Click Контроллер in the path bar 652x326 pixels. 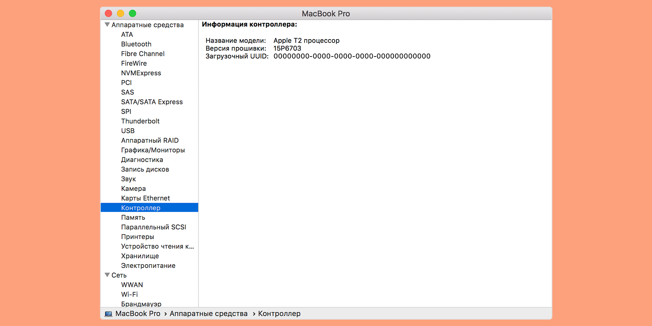[x=279, y=314]
